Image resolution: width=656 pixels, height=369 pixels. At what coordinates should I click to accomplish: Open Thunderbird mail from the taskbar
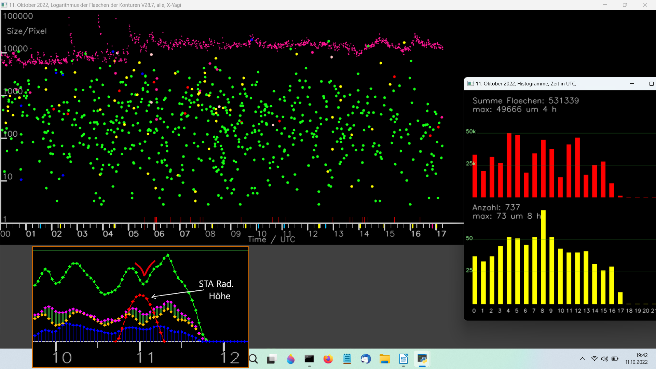tap(366, 359)
